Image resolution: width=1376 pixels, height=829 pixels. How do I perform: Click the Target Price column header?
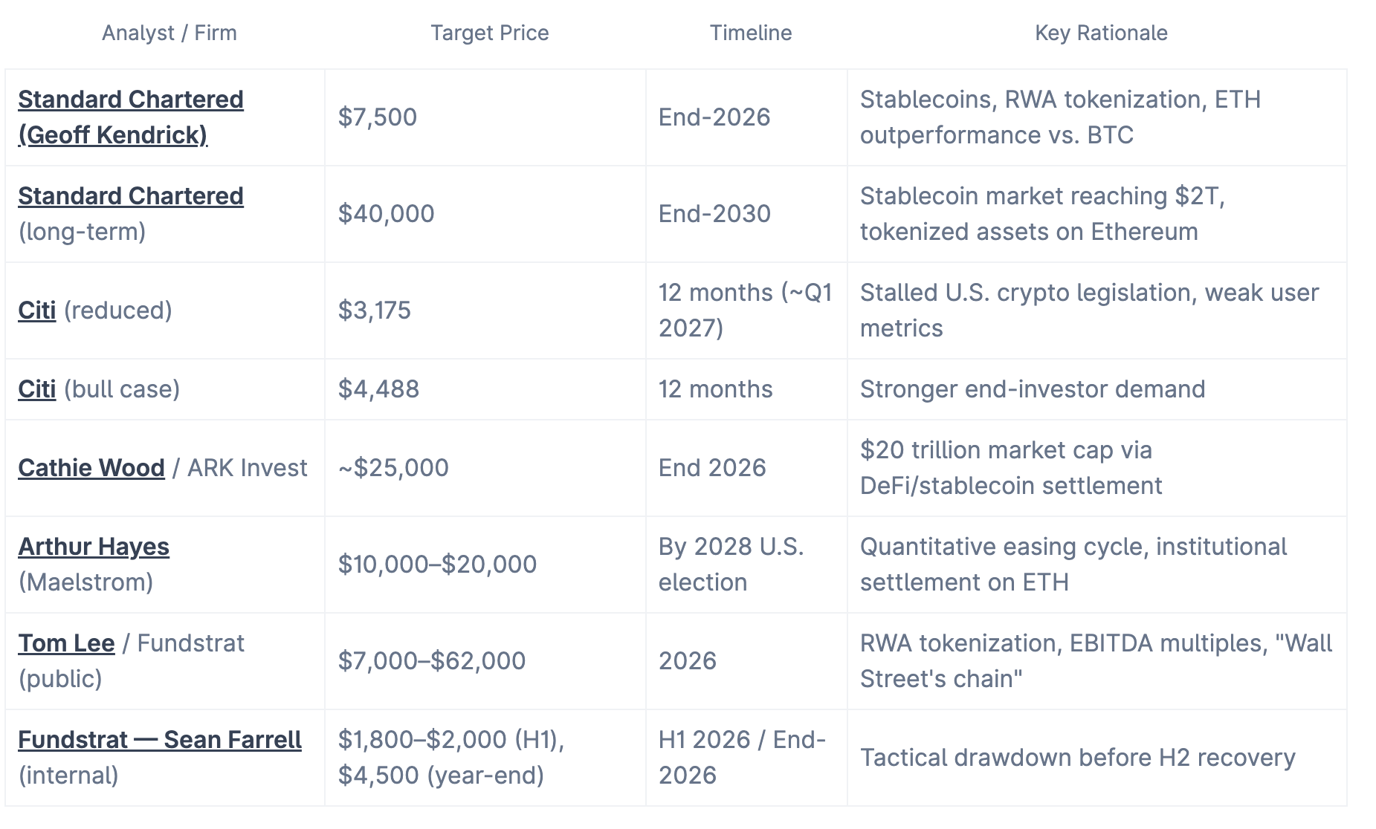pos(490,33)
